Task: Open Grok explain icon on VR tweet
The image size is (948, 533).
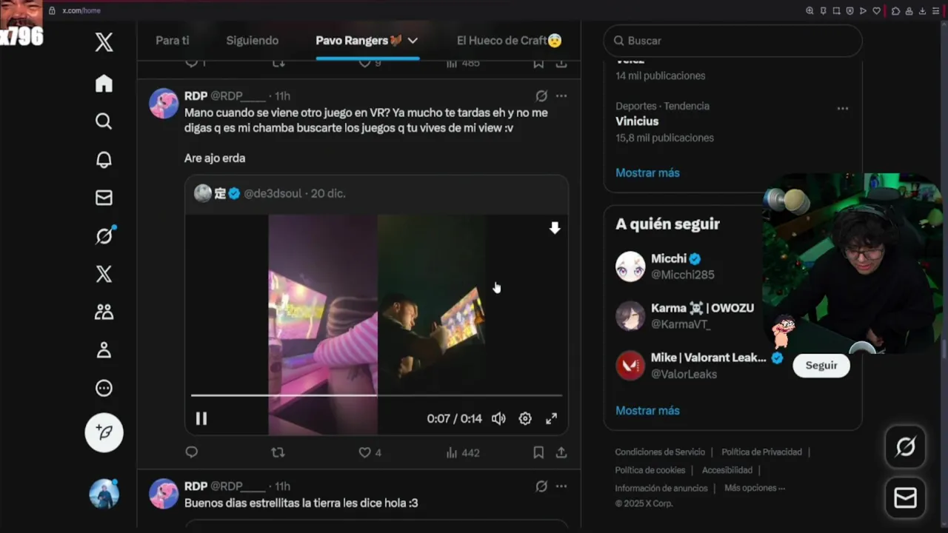Action: [x=541, y=96]
